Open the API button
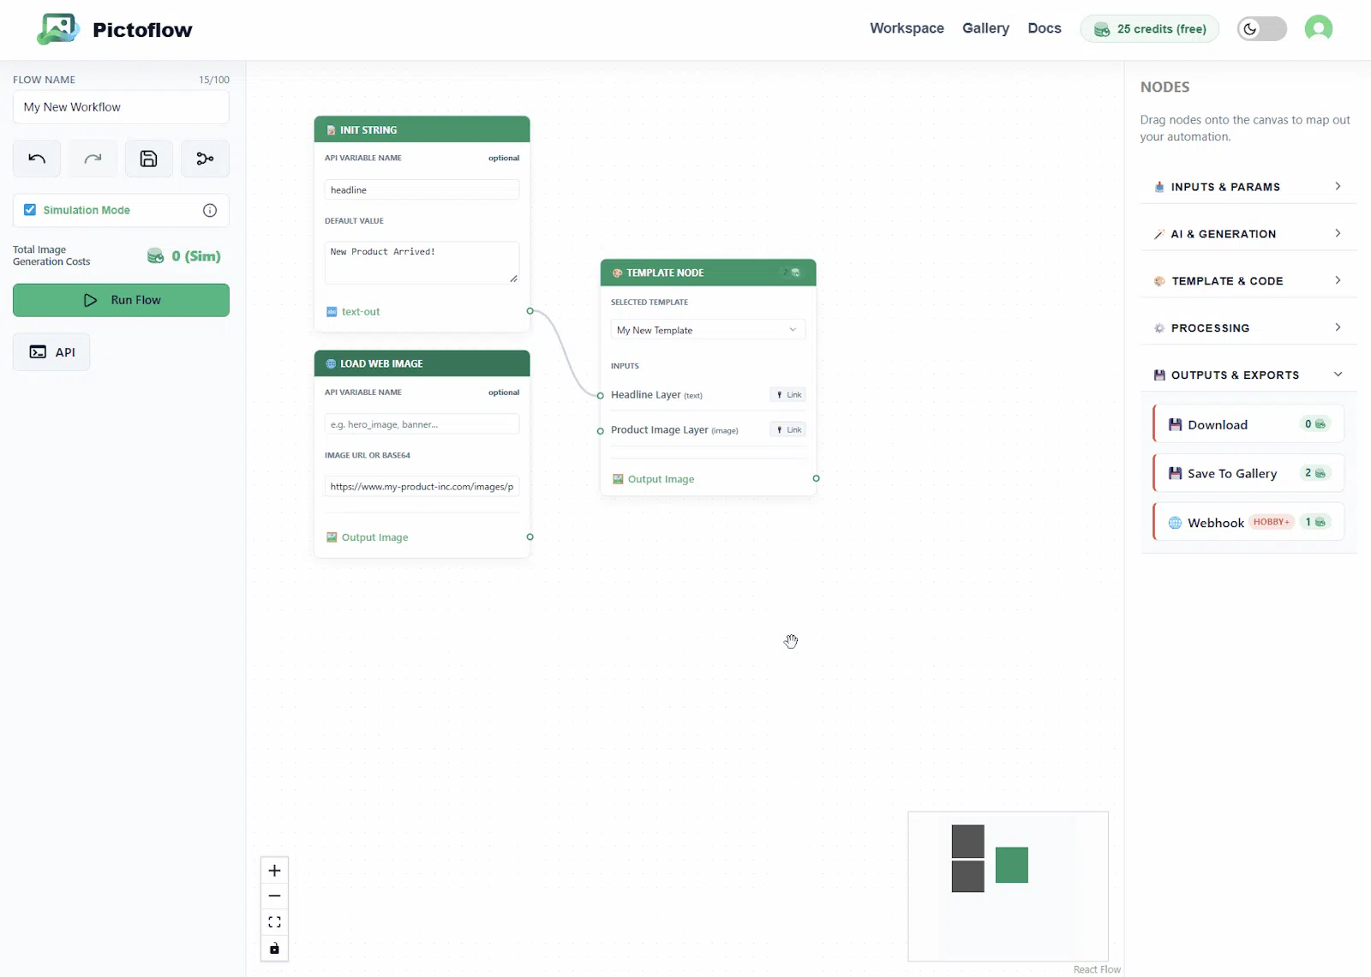The height and width of the screenshot is (977, 1371). (x=51, y=352)
